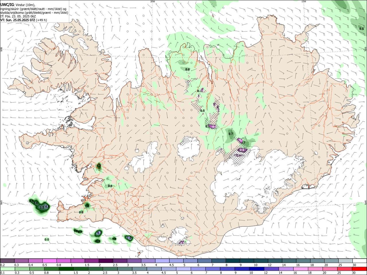Click the lower legend swatch labeled 0.5
This screenshot has height=275, width=367.
click(x=37, y=269)
